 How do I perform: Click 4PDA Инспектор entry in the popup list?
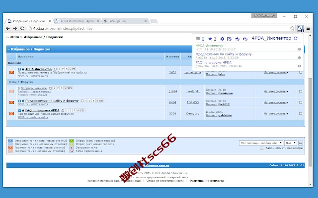209,46
